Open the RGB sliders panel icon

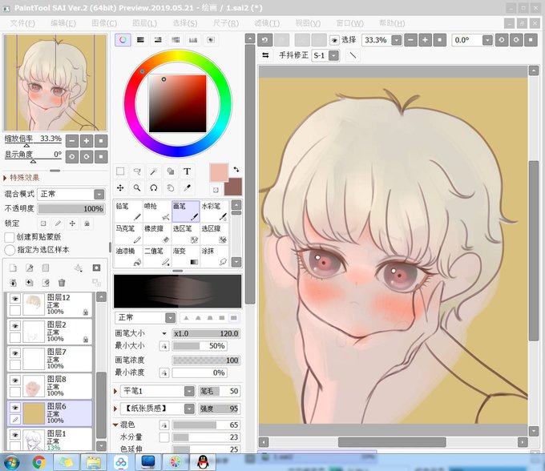click(x=140, y=40)
